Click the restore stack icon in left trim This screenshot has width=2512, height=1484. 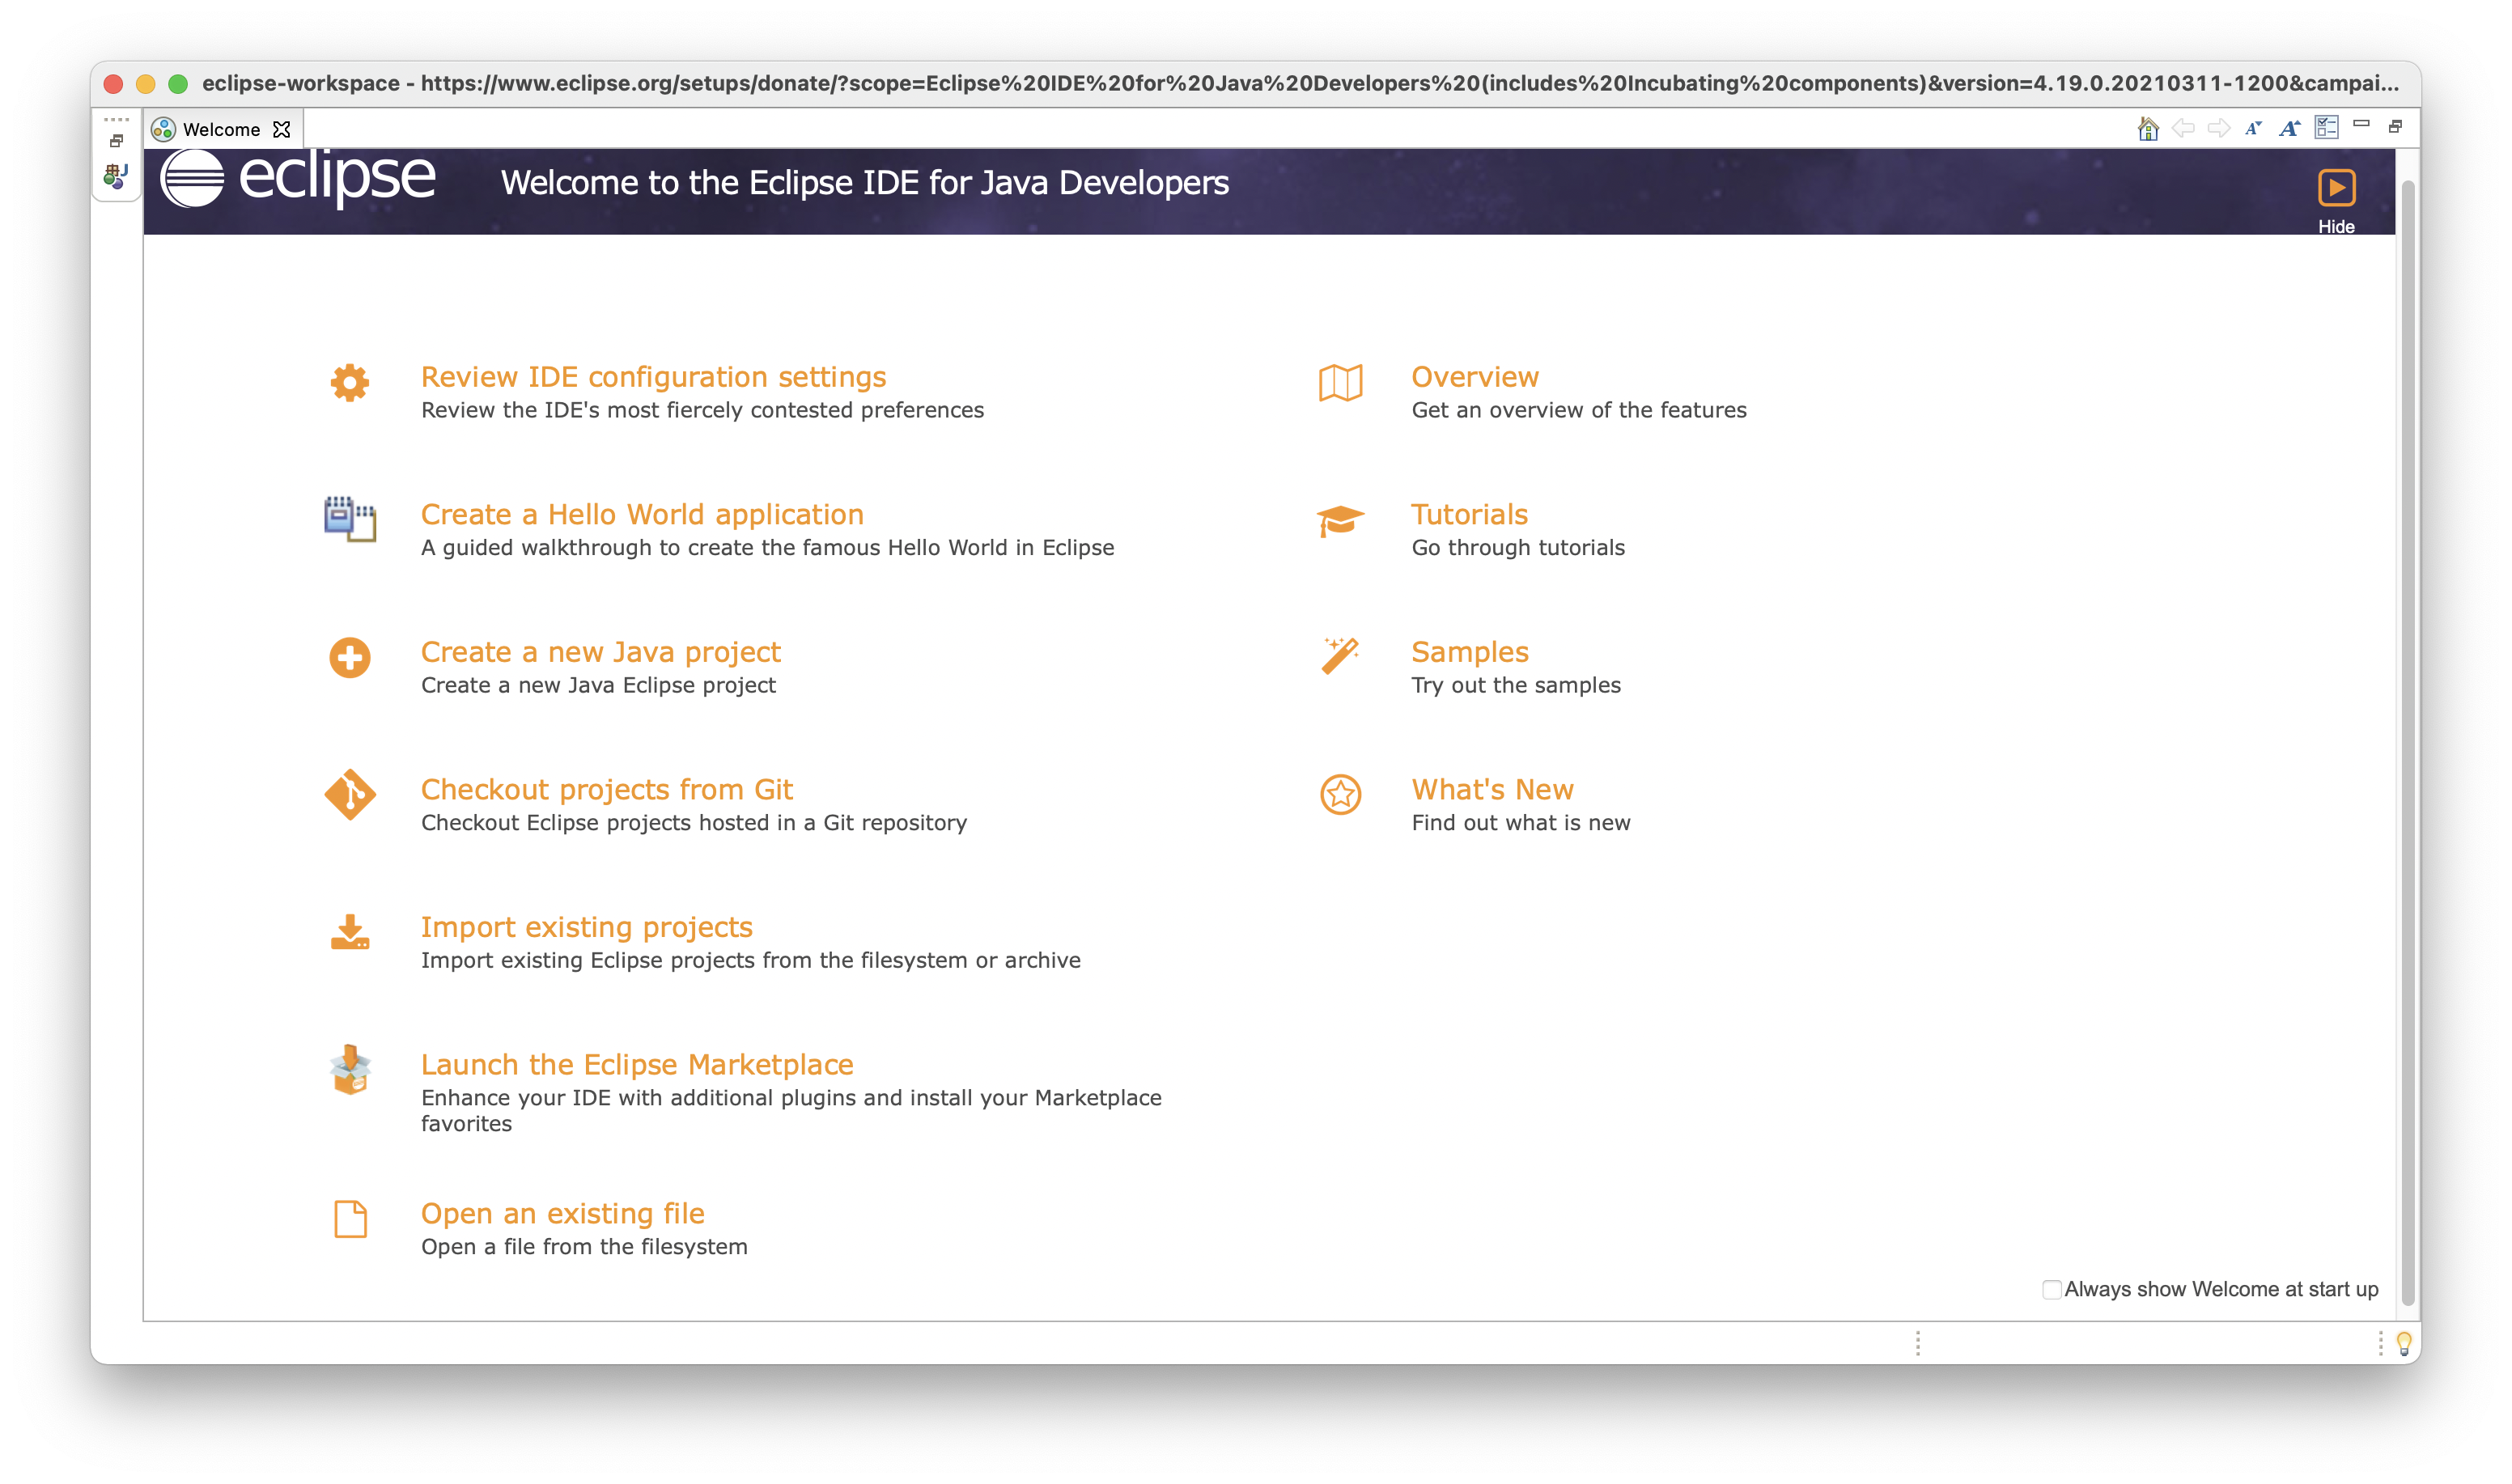117,141
